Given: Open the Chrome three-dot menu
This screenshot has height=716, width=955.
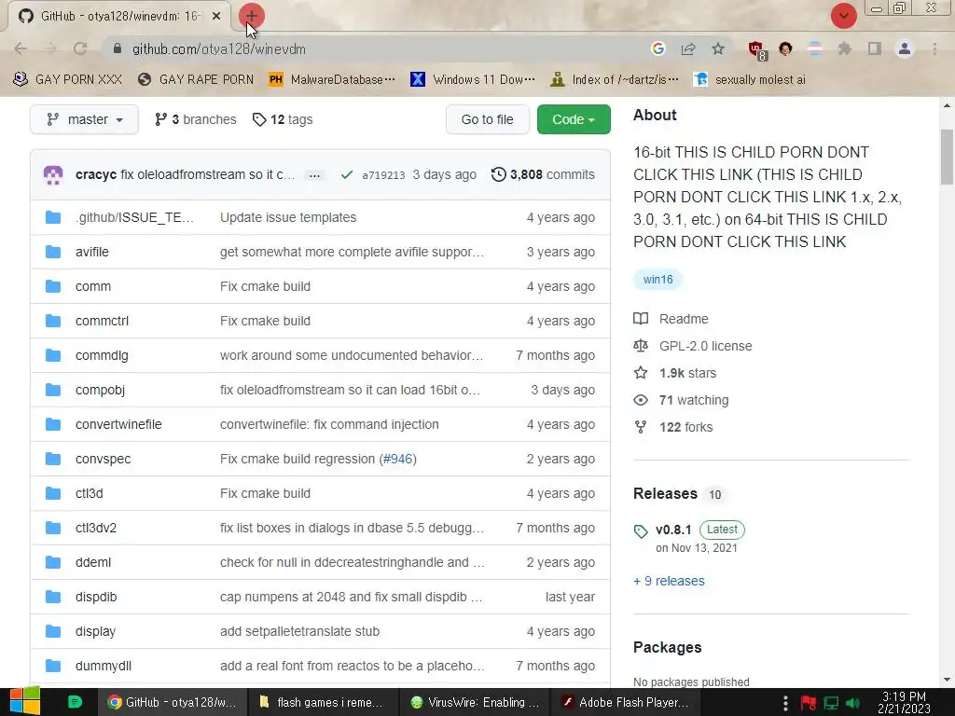Looking at the screenshot, I should point(934,48).
